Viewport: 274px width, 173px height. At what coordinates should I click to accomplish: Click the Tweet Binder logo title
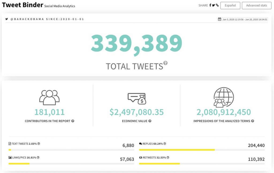coord(22,5)
